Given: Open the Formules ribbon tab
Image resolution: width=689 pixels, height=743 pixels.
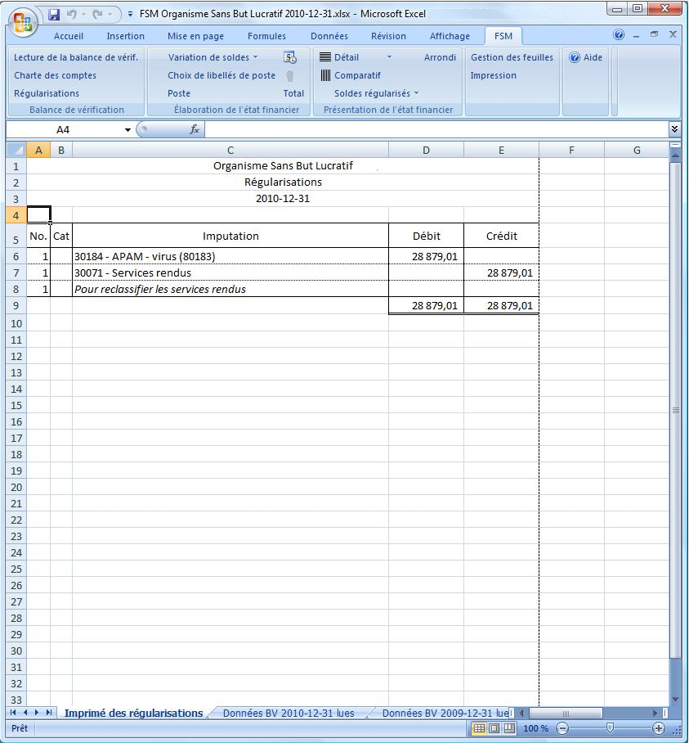Looking at the screenshot, I should tap(266, 36).
